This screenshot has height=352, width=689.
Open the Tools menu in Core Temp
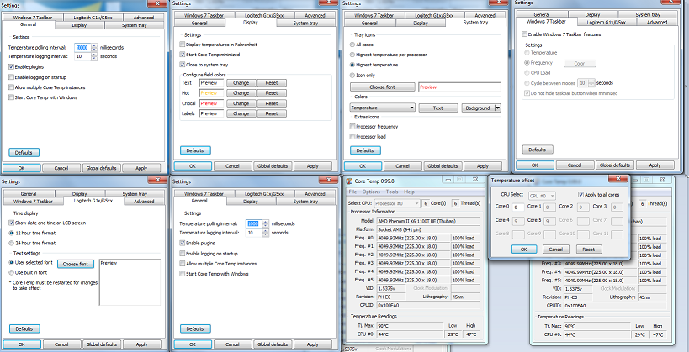pos(391,192)
